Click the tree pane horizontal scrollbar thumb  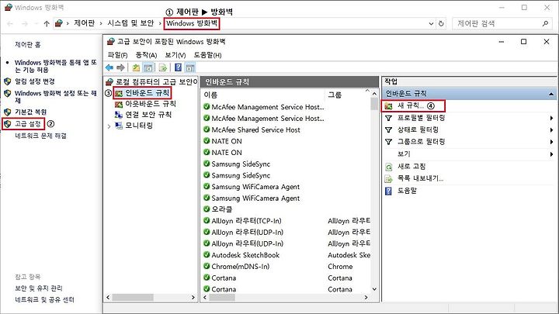tap(133, 297)
